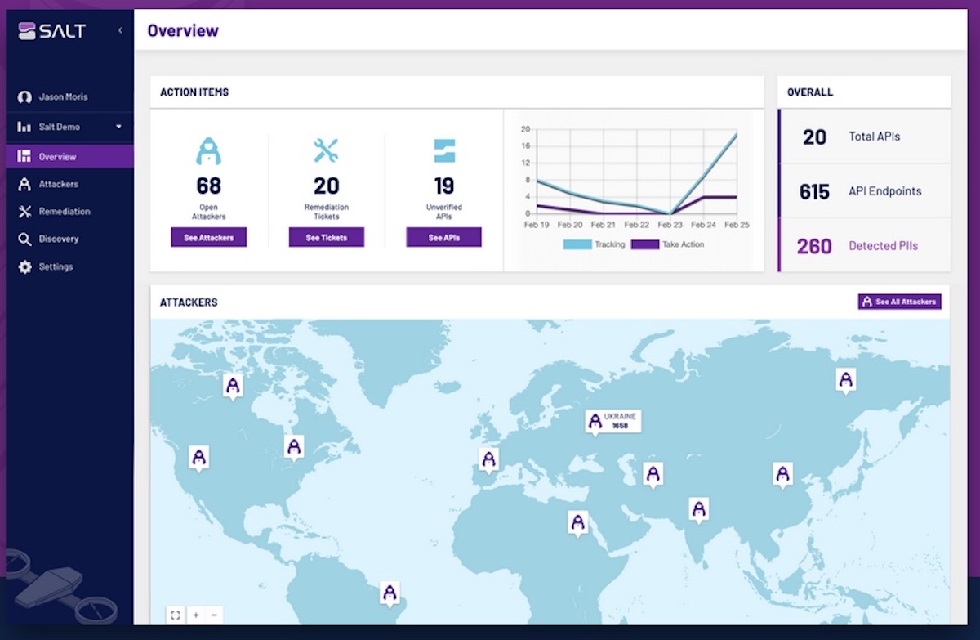Click the attacker marker over China
Viewport: 980px width, 640px height.
[x=782, y=475]
